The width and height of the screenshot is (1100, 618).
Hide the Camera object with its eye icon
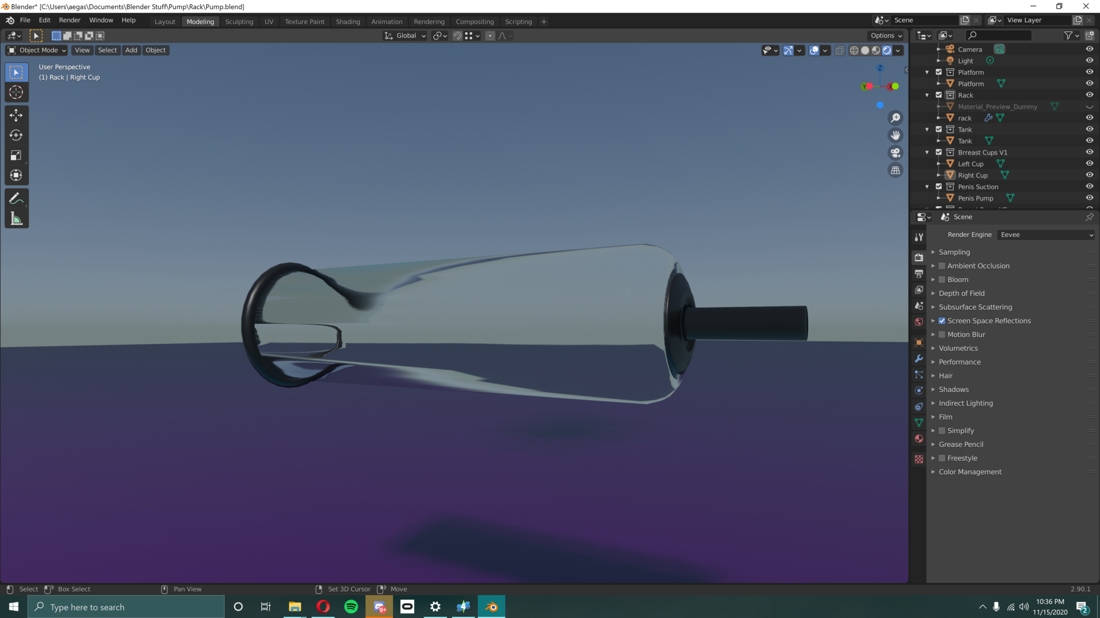tap(1089, 49)
